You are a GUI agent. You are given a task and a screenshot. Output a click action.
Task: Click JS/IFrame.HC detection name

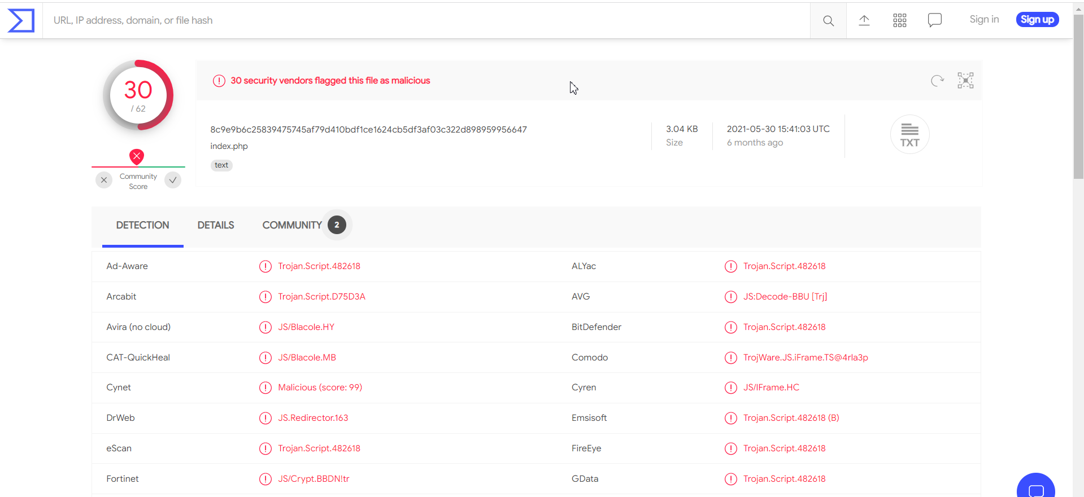tap(771, 388)
